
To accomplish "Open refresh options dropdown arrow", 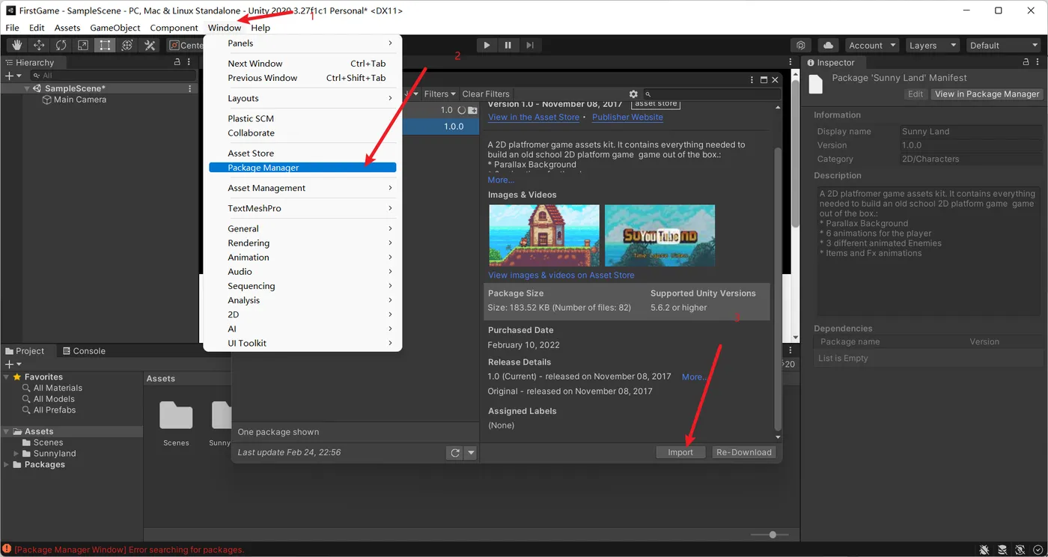I will click(x=471, y=453).
